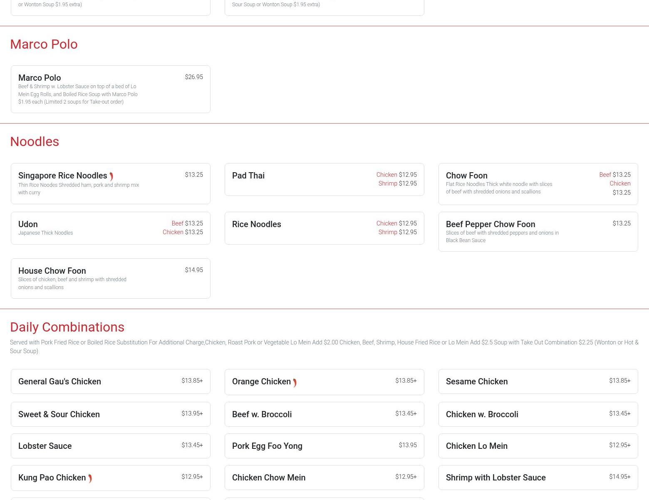Click spicy chili icon beside Singapore Rice Noodles

click(x=111, y=176)
